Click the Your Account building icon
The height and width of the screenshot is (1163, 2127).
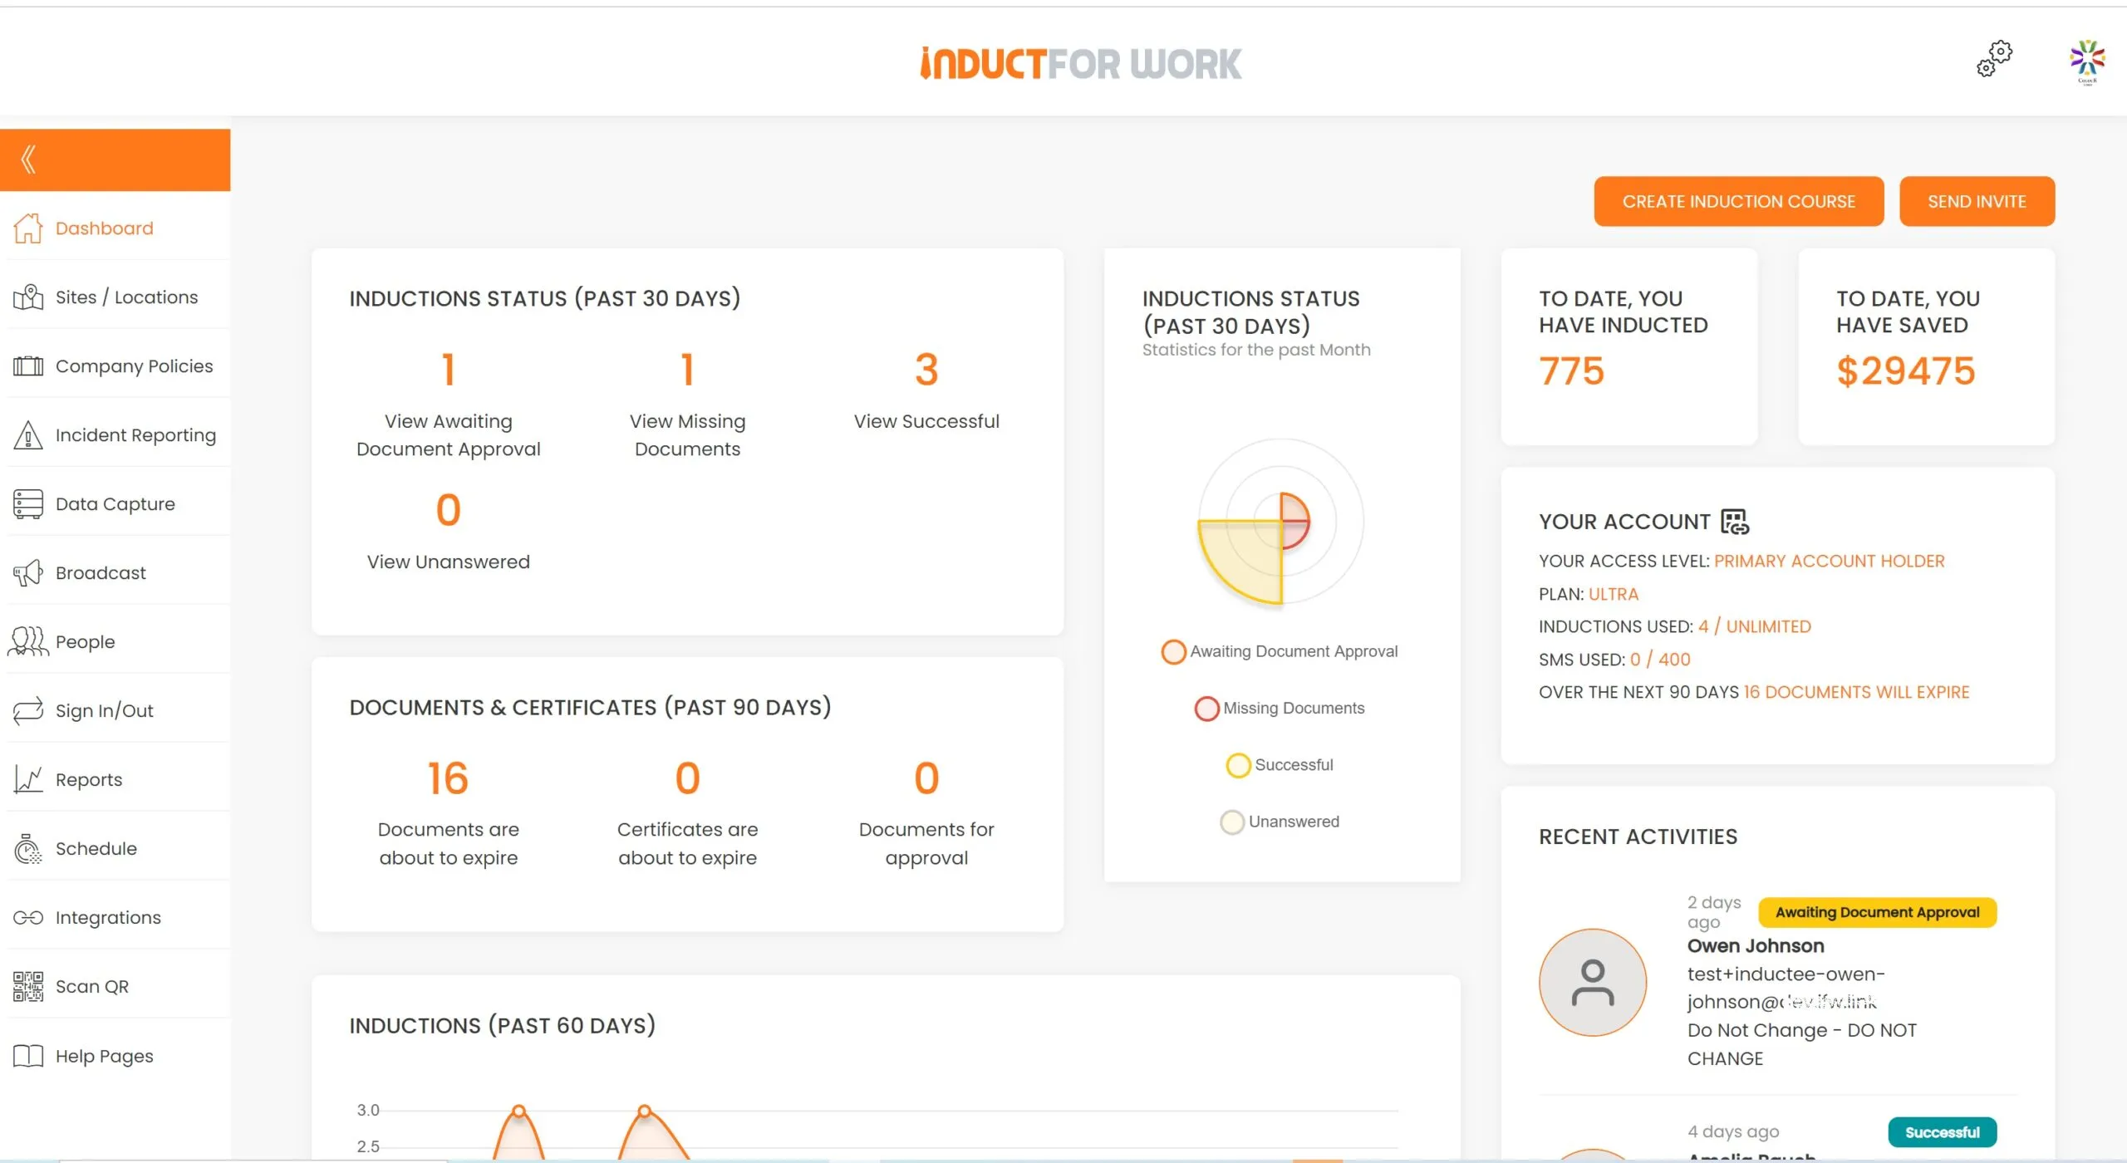[1735, 522]
